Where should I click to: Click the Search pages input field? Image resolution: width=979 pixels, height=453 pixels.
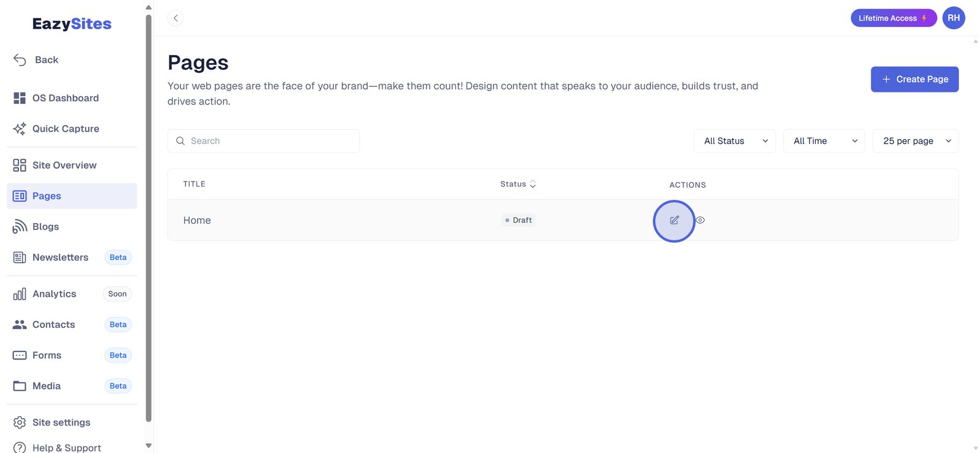tap(269, 141)
